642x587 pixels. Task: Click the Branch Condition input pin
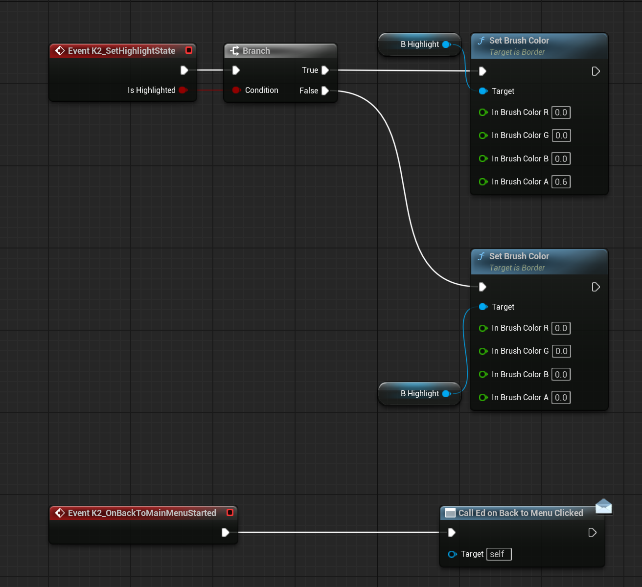236,90
